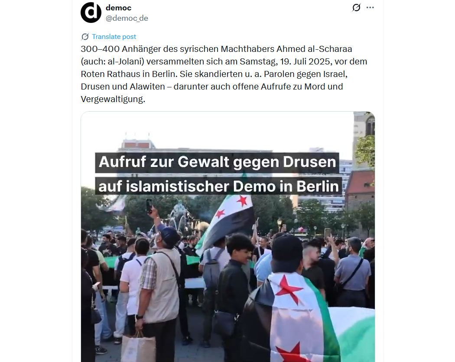This screenshot has height=362, width=455.
Task: Translate the post via Translate post link
Action: [x=114, y=37]
